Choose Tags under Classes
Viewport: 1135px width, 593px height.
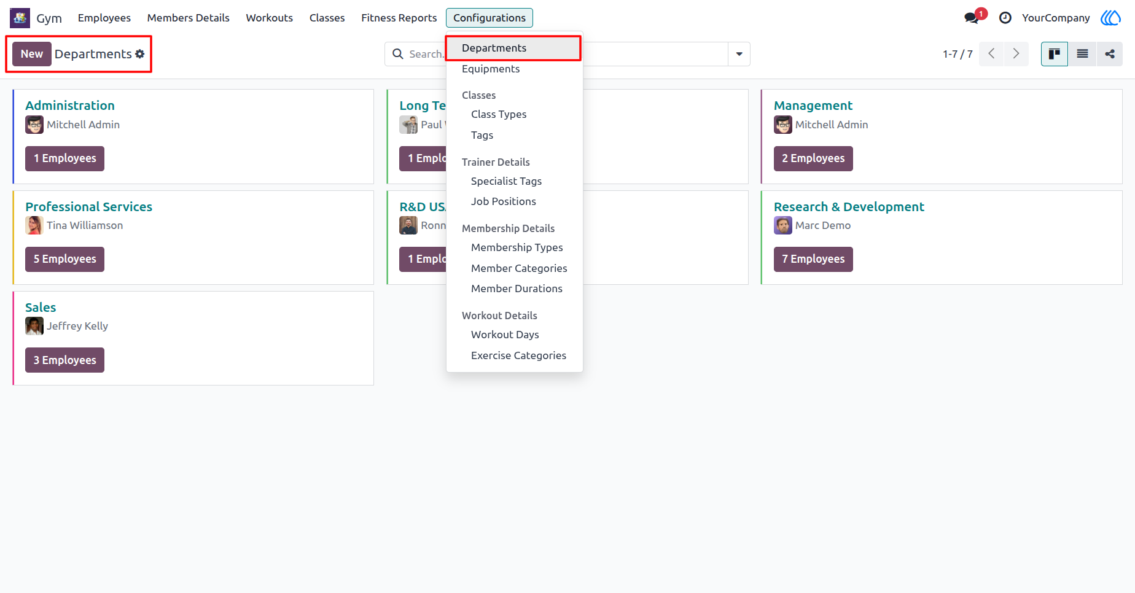point(514,135)
